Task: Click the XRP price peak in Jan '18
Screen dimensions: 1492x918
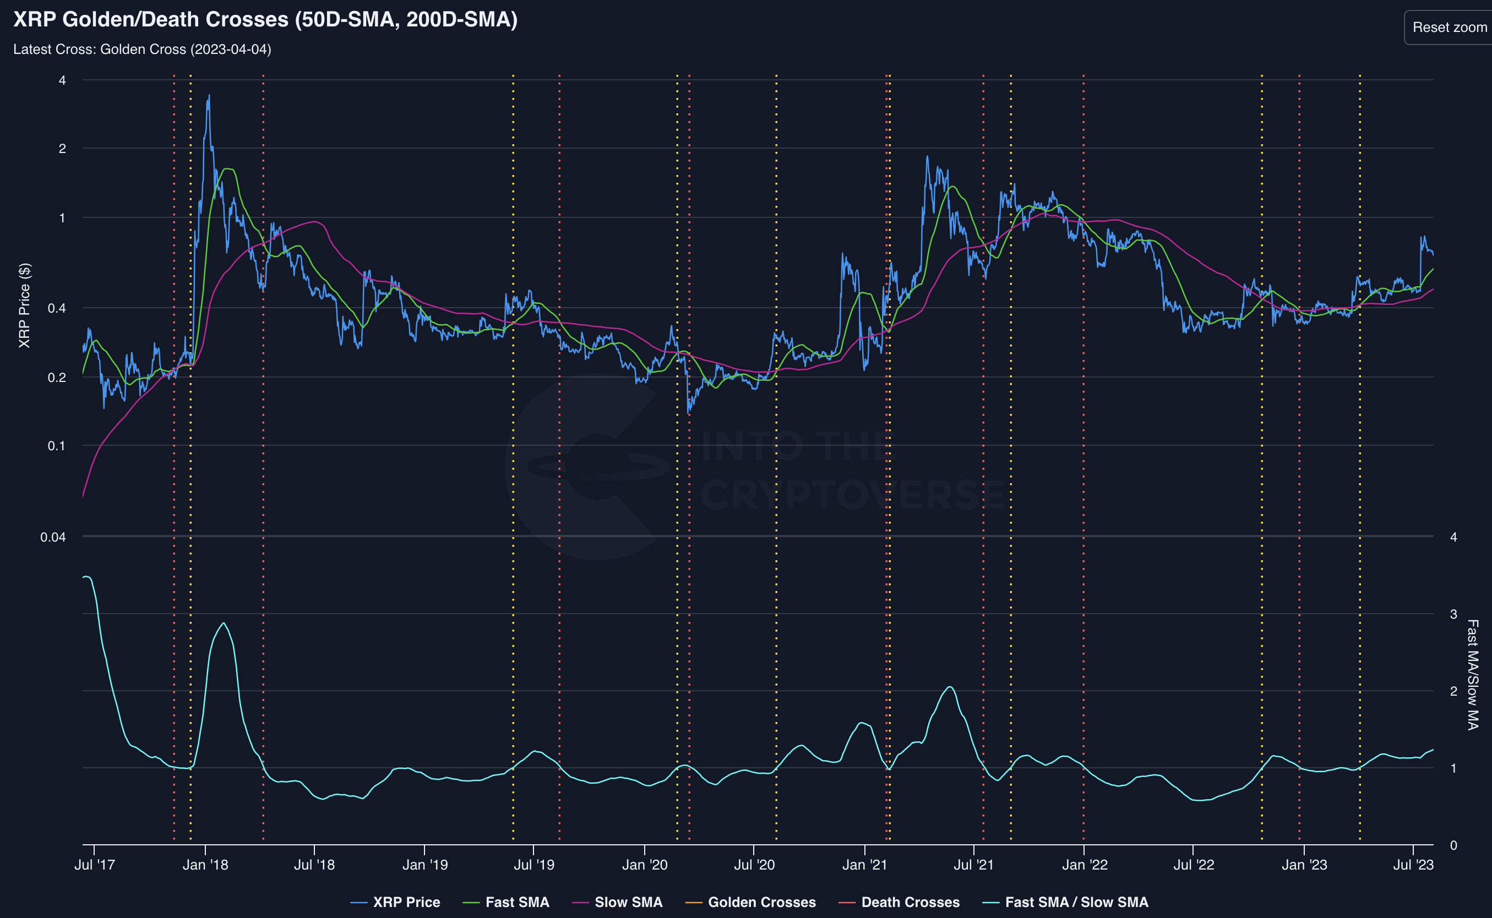Action: [209, 96]
